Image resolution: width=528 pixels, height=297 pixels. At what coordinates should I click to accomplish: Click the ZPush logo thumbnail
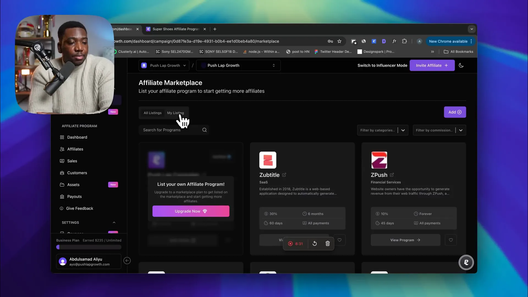[379, 160]
